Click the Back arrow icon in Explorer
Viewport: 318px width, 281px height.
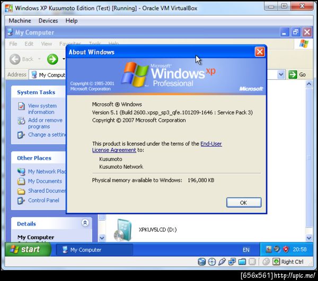(x=15, y=59)
